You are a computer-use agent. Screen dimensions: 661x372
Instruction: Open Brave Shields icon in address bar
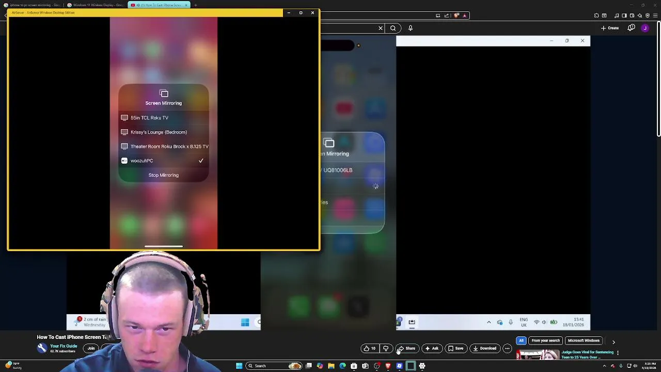point(457,16)
